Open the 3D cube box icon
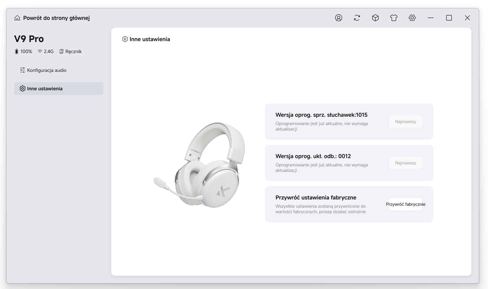The height and width of the screenshot is (289, 488). (375, 18)
